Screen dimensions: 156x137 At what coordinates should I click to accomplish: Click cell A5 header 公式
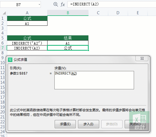27,38
